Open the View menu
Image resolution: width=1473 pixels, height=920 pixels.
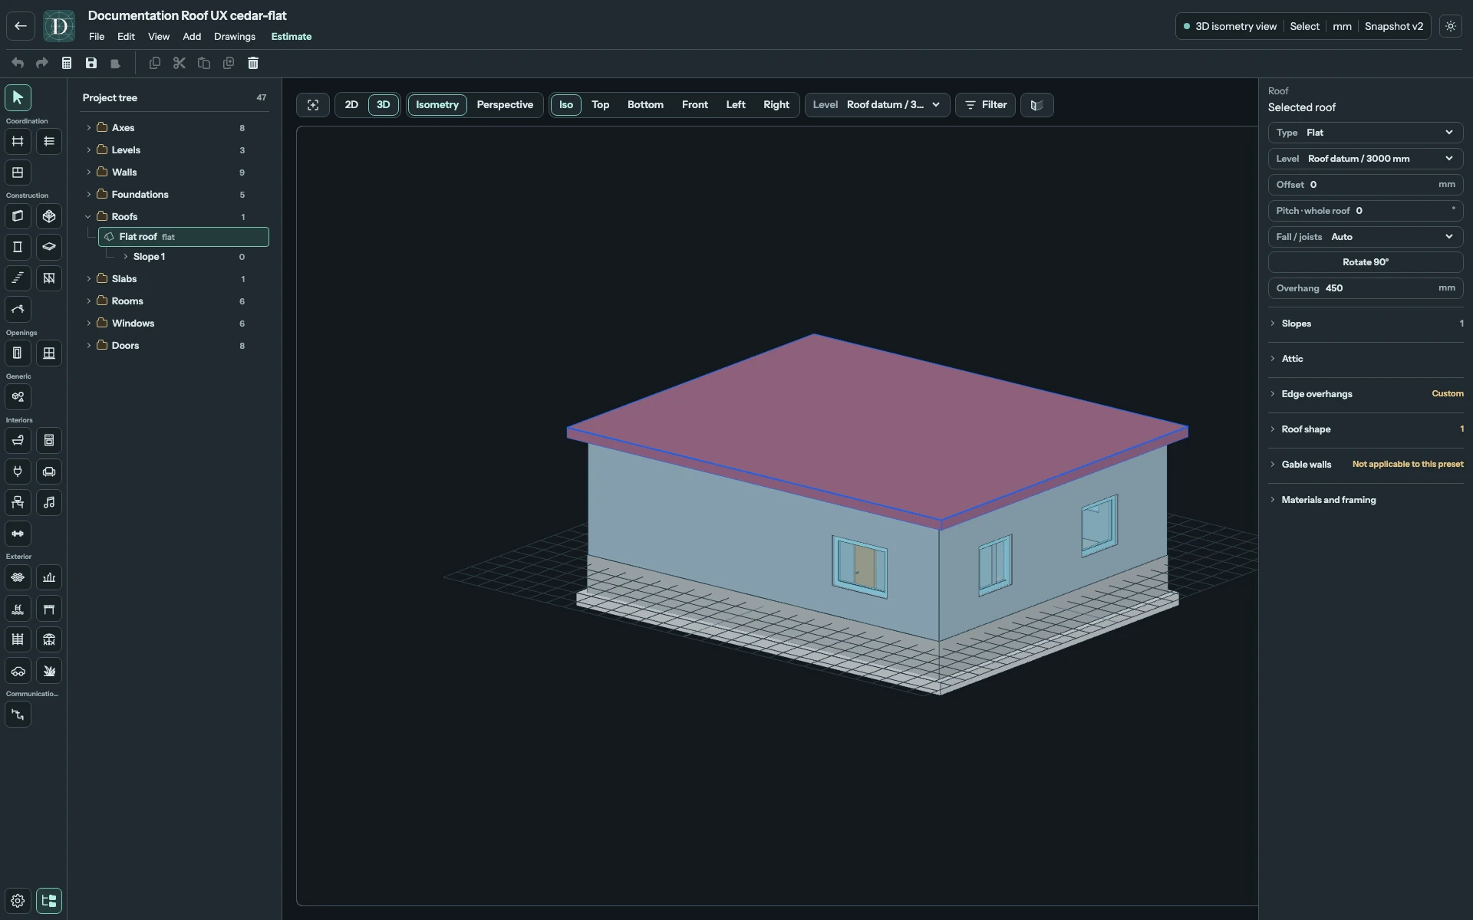(159, 37)
